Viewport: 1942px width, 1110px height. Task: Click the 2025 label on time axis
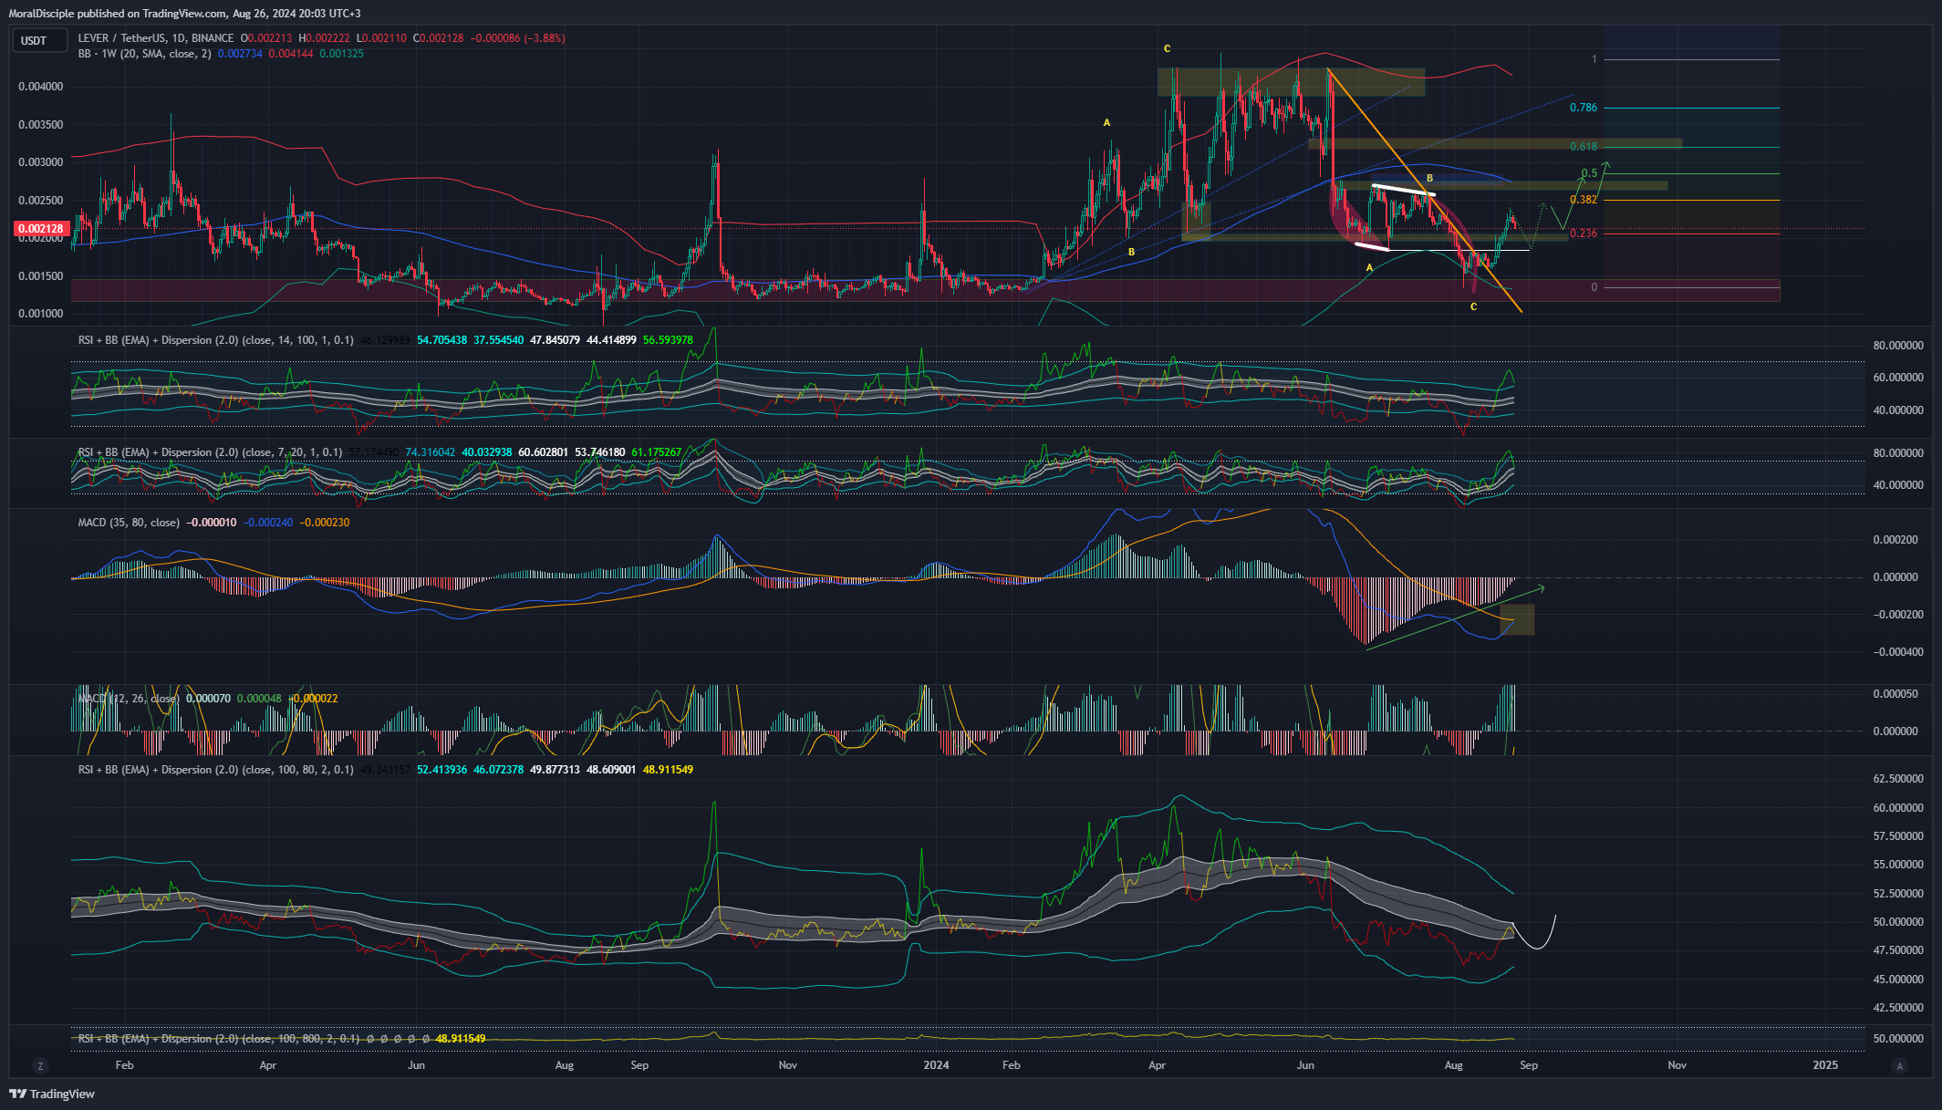click(x=1825, y=1065)
